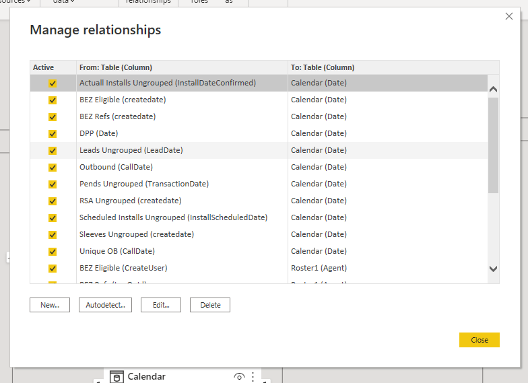The height and width of the screenshot is (383, 528).
Task: Toggle Active checkbox for Pends Ungrouped (TransactionDate)
Action: [53, 184]
